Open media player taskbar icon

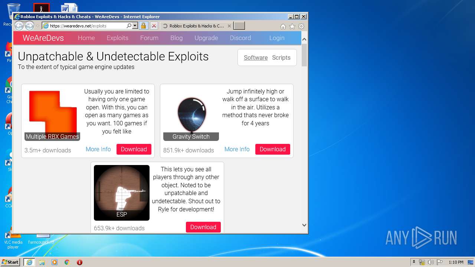coord(55,262)
